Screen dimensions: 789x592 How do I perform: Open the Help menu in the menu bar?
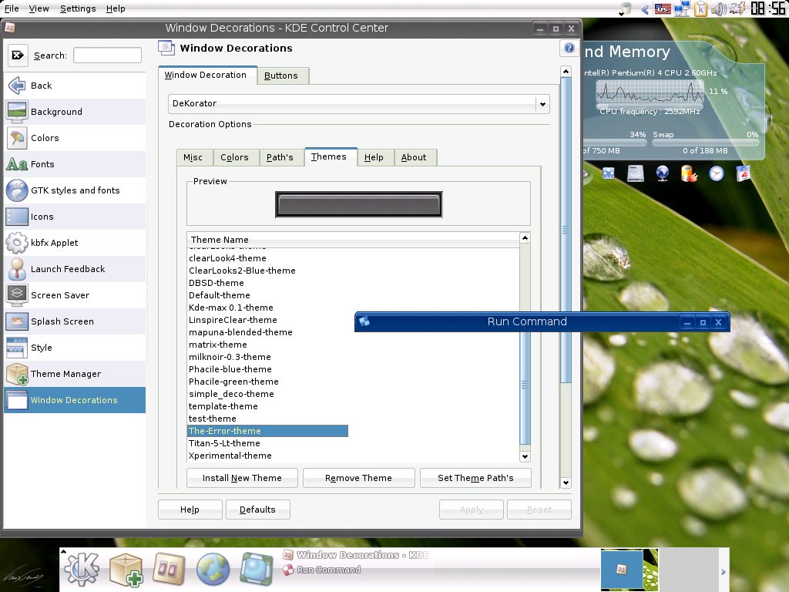coord(116,8)
